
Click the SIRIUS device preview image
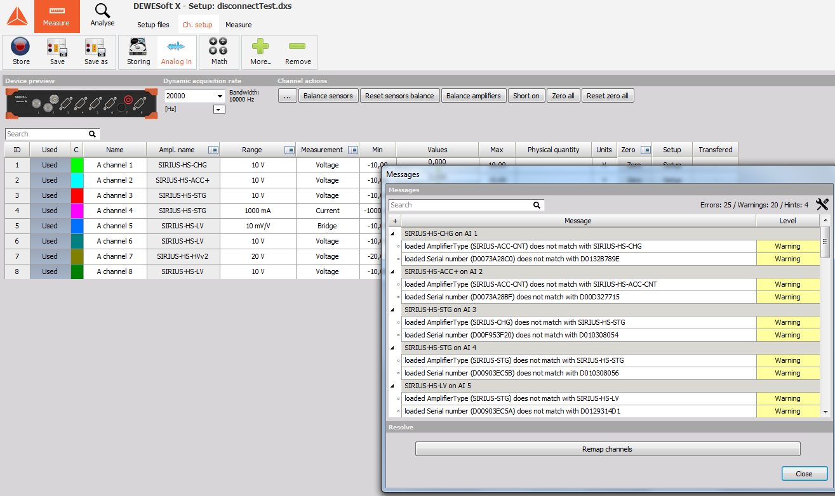[81, 103]
